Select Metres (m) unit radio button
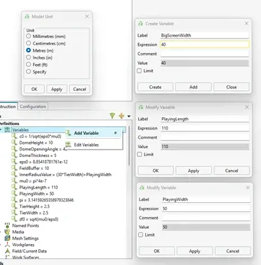The width and height of the screenshot is (261, 265). tap(29, 50)
